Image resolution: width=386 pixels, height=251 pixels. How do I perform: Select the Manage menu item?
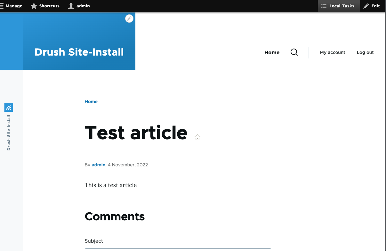click(x=14, y=6)
